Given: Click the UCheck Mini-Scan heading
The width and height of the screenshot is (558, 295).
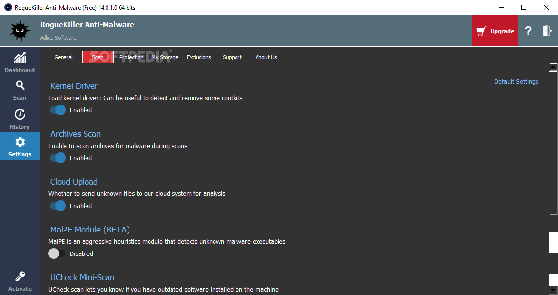Looking at the screenshot, I should point(82,277).
